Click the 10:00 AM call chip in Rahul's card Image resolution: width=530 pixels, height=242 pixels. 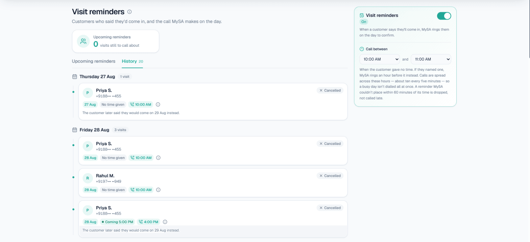141,190
